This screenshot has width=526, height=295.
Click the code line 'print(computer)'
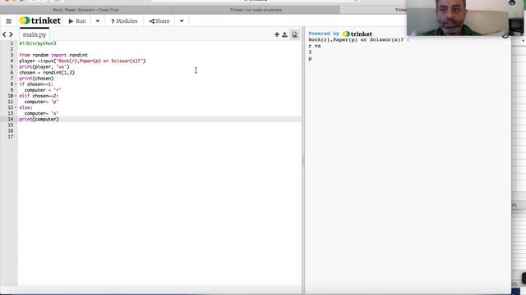tap(39, 119)
